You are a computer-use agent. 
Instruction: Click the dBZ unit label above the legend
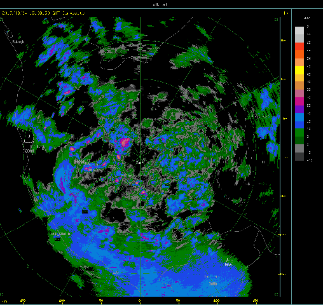tap(306, 18)
